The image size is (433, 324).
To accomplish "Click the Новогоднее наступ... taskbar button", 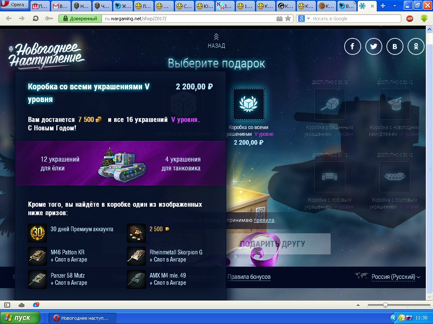I will 82,318.
